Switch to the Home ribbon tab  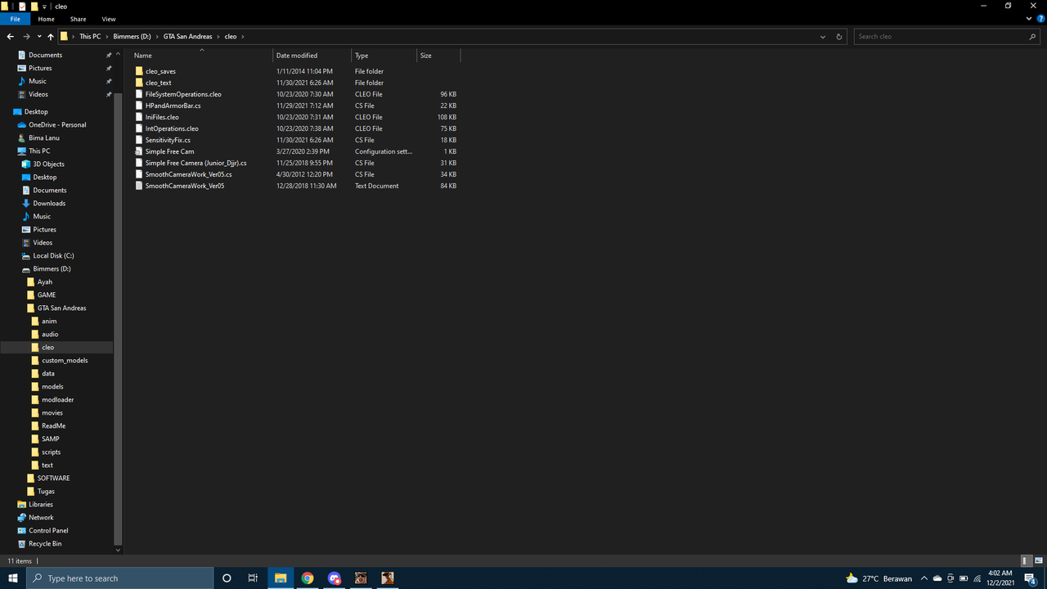(x=46, y=19)
